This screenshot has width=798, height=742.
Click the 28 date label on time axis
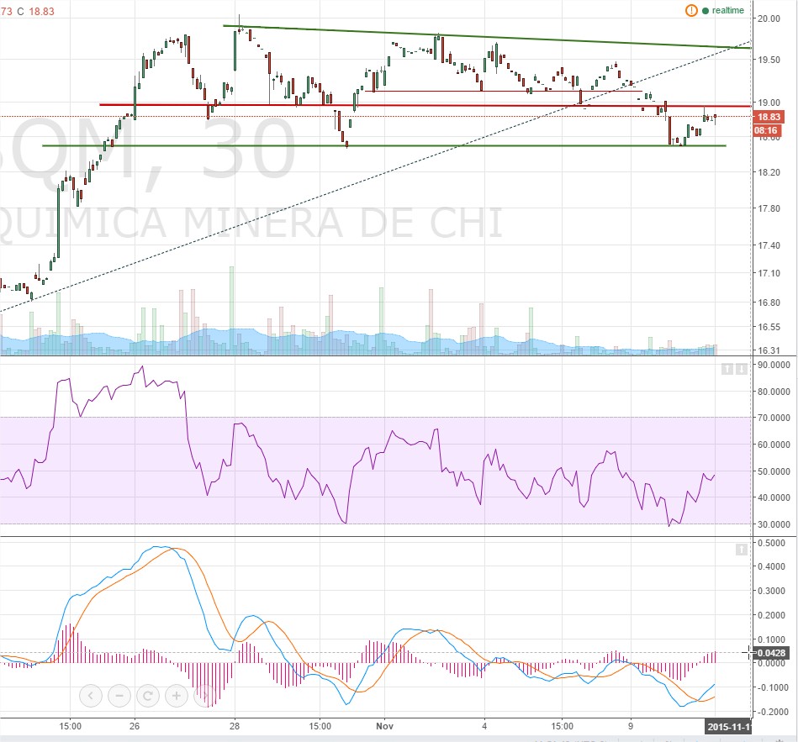tap(234, 726)
